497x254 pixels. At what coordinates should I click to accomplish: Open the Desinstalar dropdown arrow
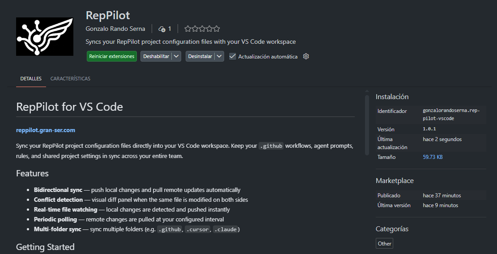coord(219,56)
